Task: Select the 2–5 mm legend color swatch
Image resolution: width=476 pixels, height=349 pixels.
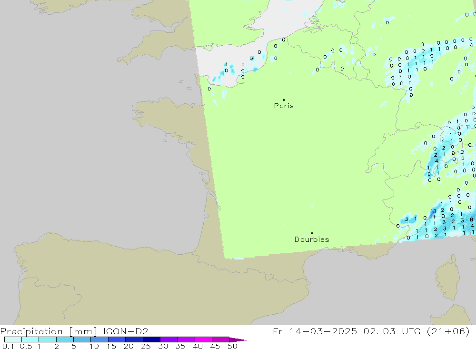Action: pyautogui.click(x=65, y=339)
